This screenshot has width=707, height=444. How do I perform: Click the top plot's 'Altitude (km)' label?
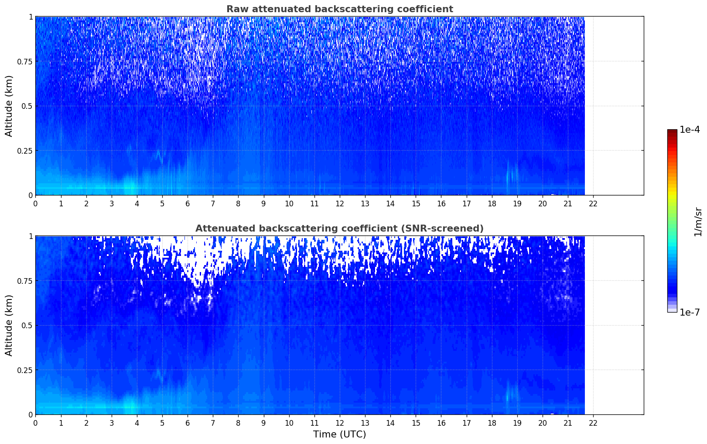9,106
